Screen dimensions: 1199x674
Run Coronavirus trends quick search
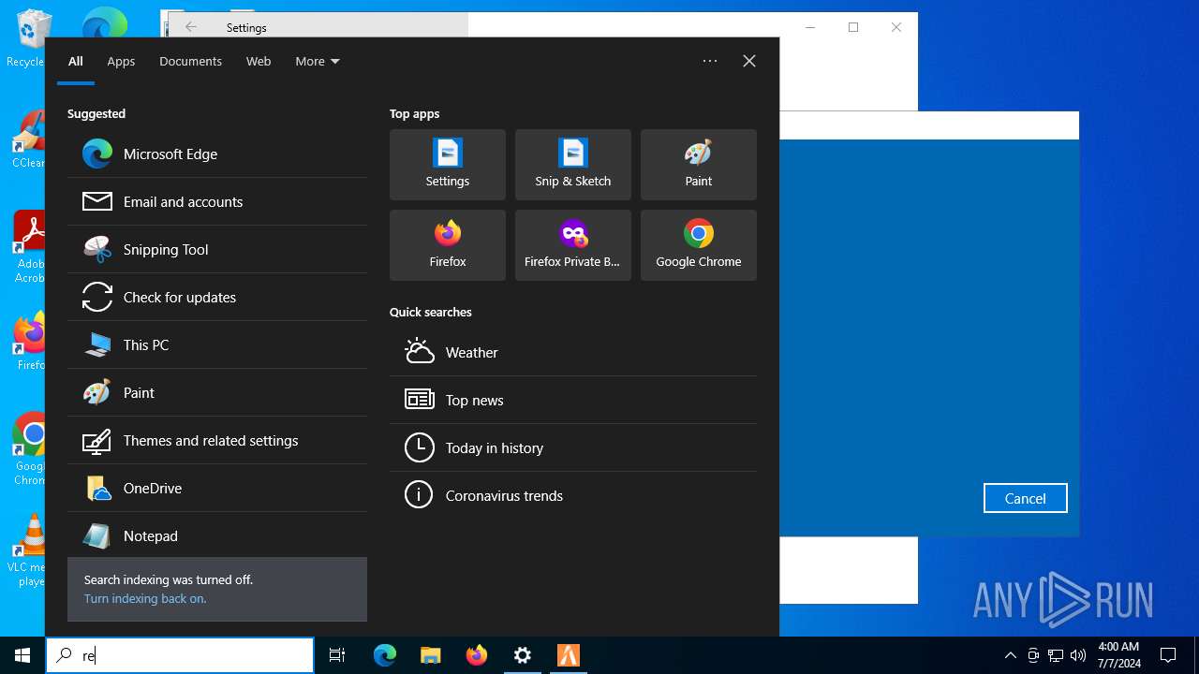tap(573, 495)
